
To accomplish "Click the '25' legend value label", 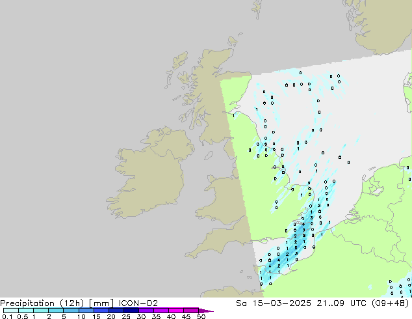I will click(x=126, y=316).
